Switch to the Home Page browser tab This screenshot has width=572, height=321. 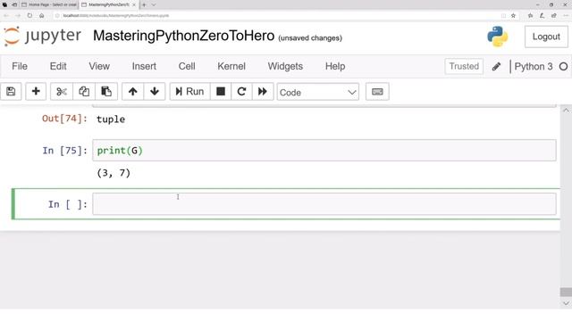pyautogui.click(x=49, y=4)
